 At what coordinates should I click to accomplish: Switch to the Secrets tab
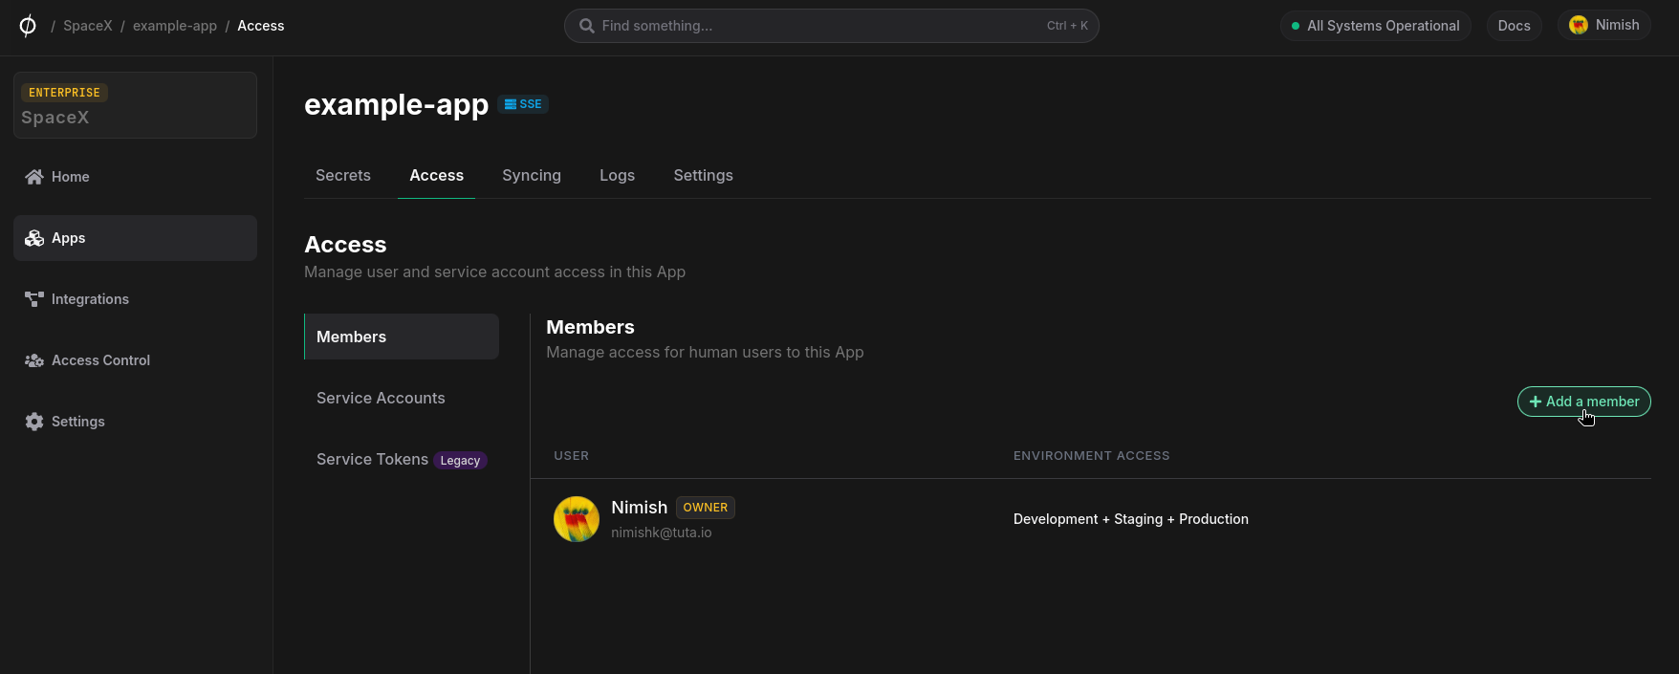343,175
